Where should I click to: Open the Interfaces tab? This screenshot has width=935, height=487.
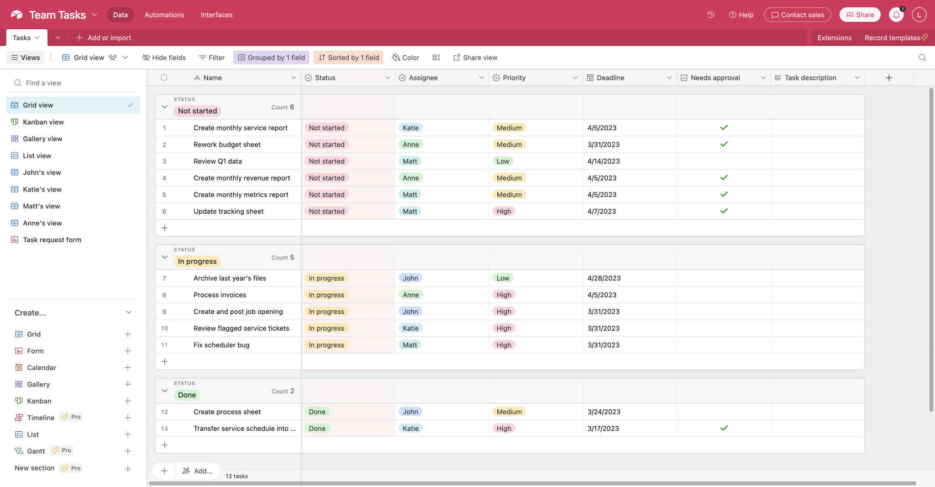click(216, 15)
